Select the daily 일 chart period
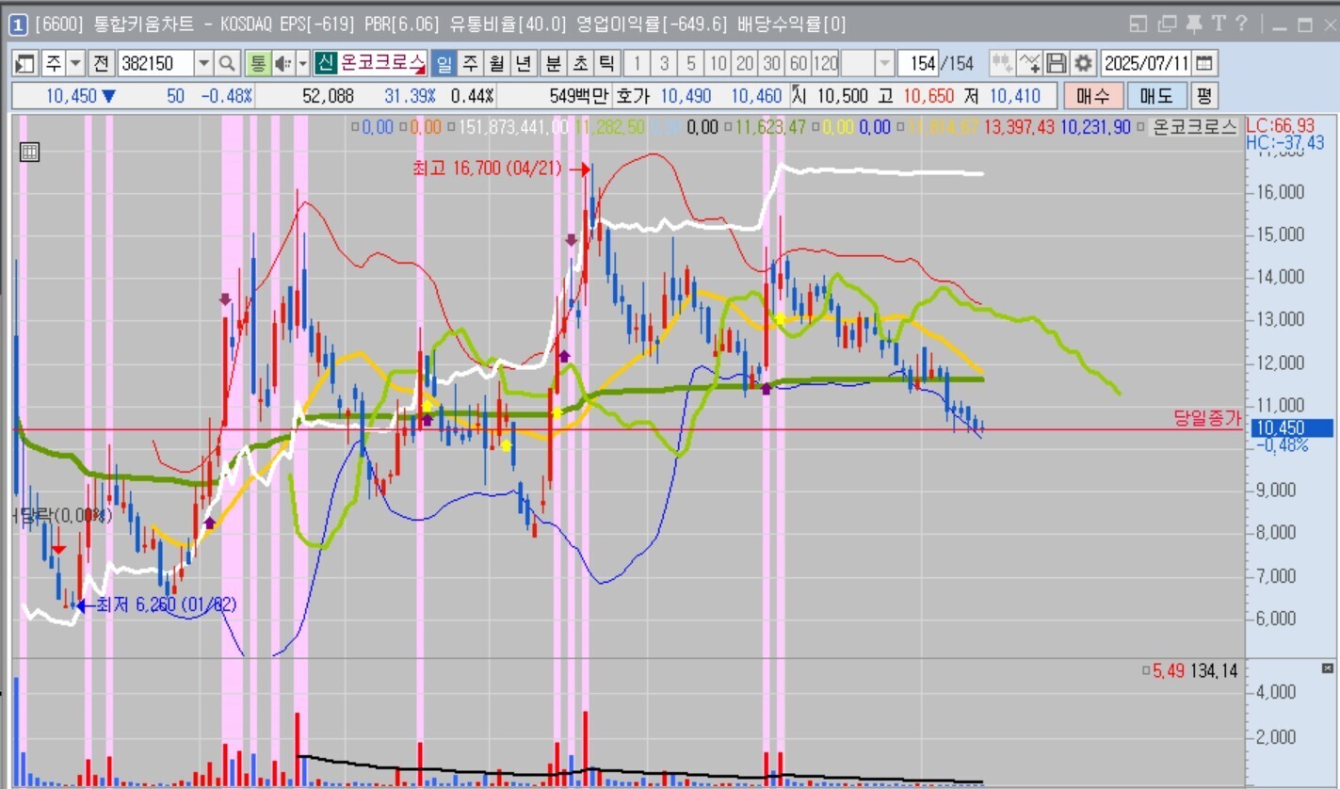The height and width of the screenshot is (789, 1340). [443, 64]
